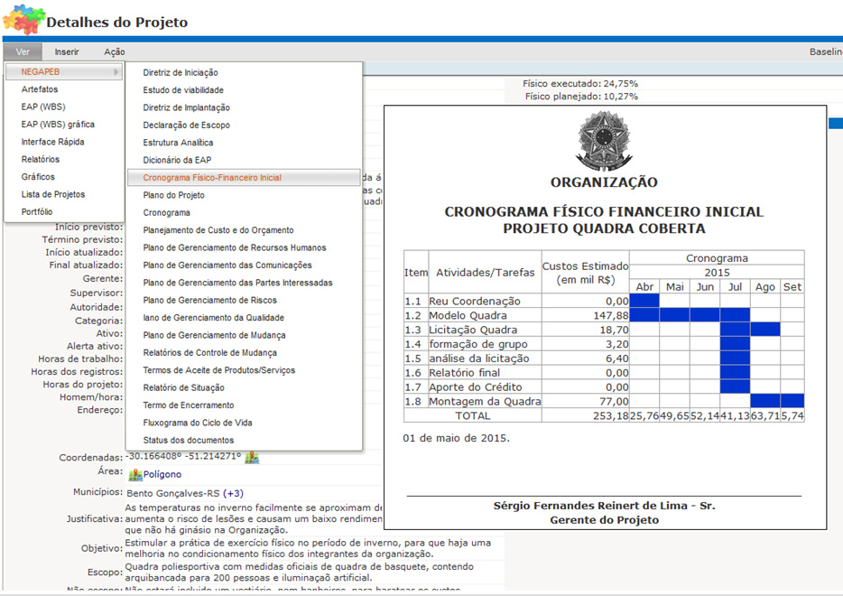Click Reu Coordenação task name
This screenshot has height=596, width=843.
tap(475, 302)
